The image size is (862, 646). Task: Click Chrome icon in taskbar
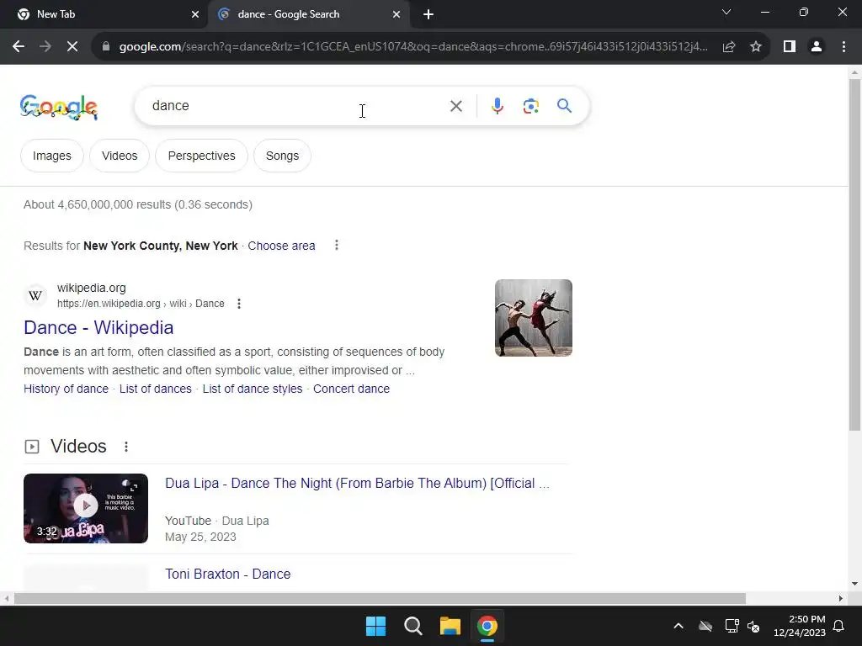(487, 626)
